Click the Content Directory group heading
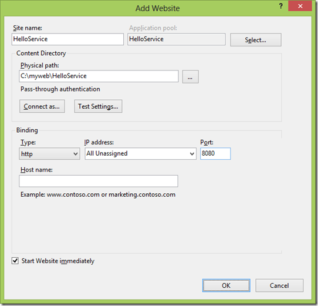 click(41, 53)
